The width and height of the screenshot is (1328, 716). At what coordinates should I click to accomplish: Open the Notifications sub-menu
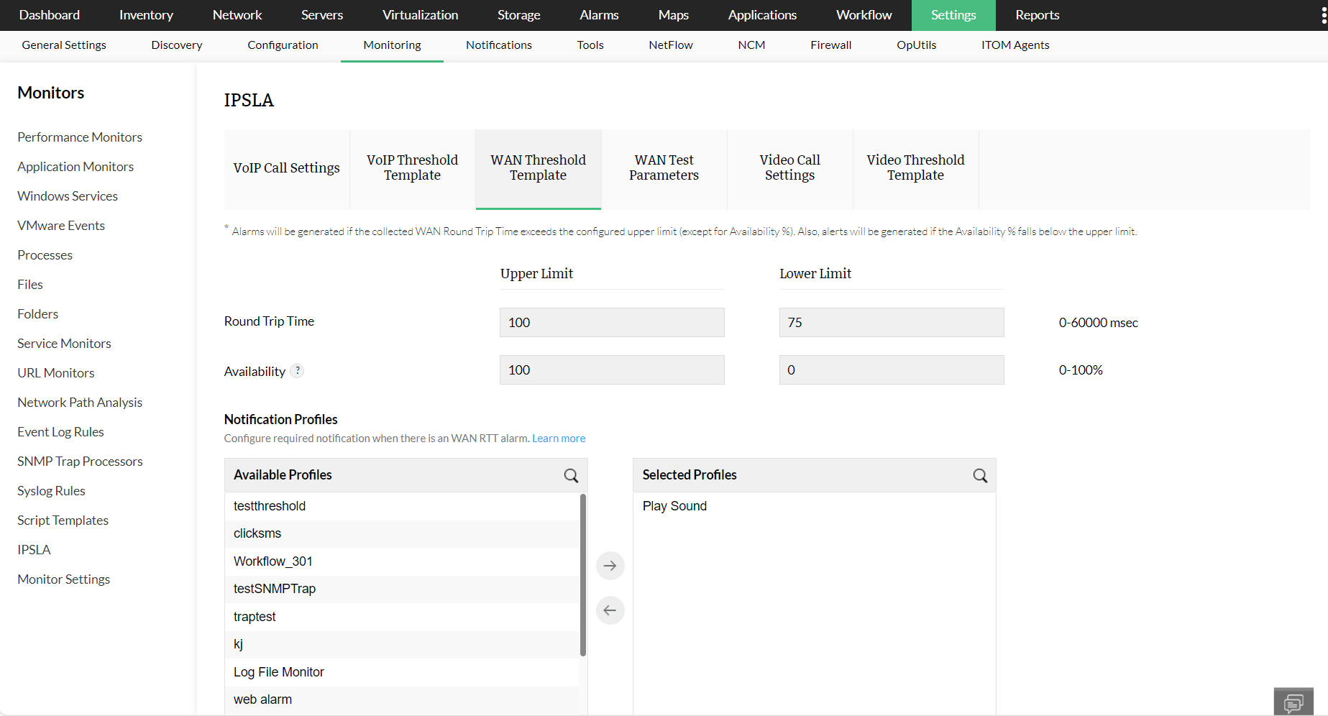498,45
